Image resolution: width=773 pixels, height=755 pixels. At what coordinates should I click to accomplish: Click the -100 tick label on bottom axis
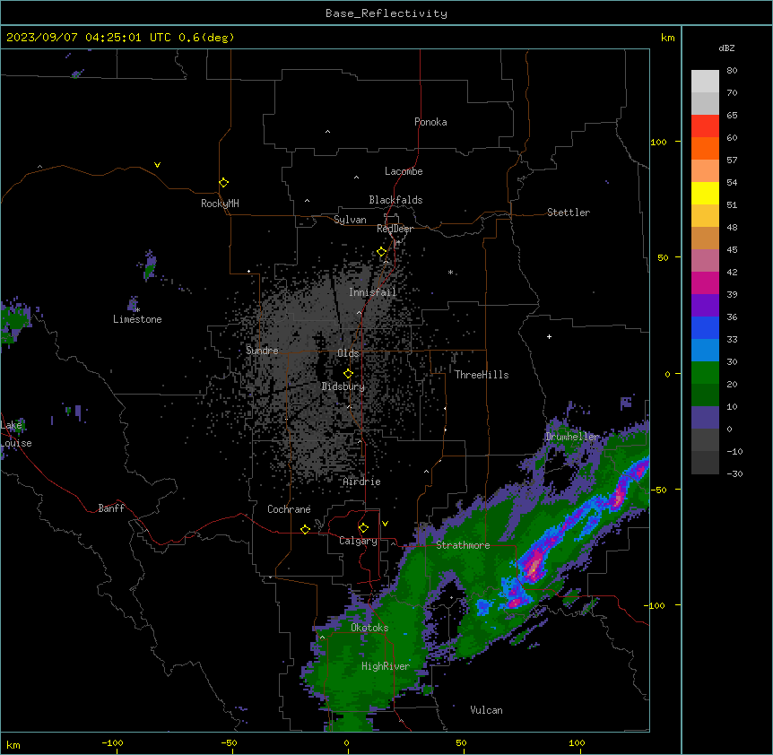click(112, 742)
